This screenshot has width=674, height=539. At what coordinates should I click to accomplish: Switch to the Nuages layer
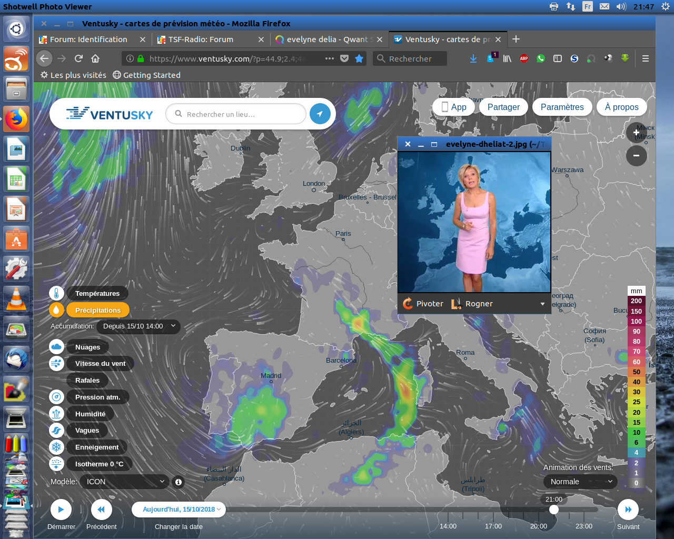coord(87,347)
